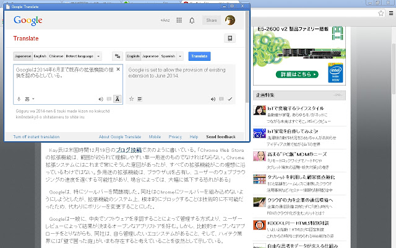The image size is (396, 248).
Task: Expand target language dropdown arrow
Action: (180, 56)
